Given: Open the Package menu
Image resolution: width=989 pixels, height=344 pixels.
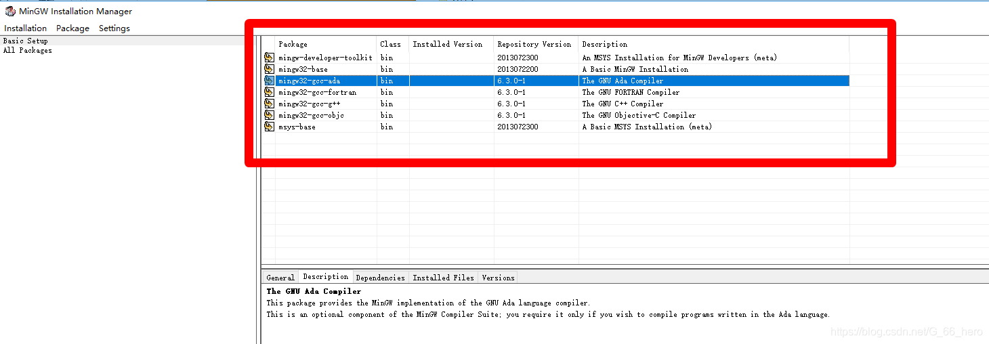Looking at the screenshot, I should (x=72, y=28).
